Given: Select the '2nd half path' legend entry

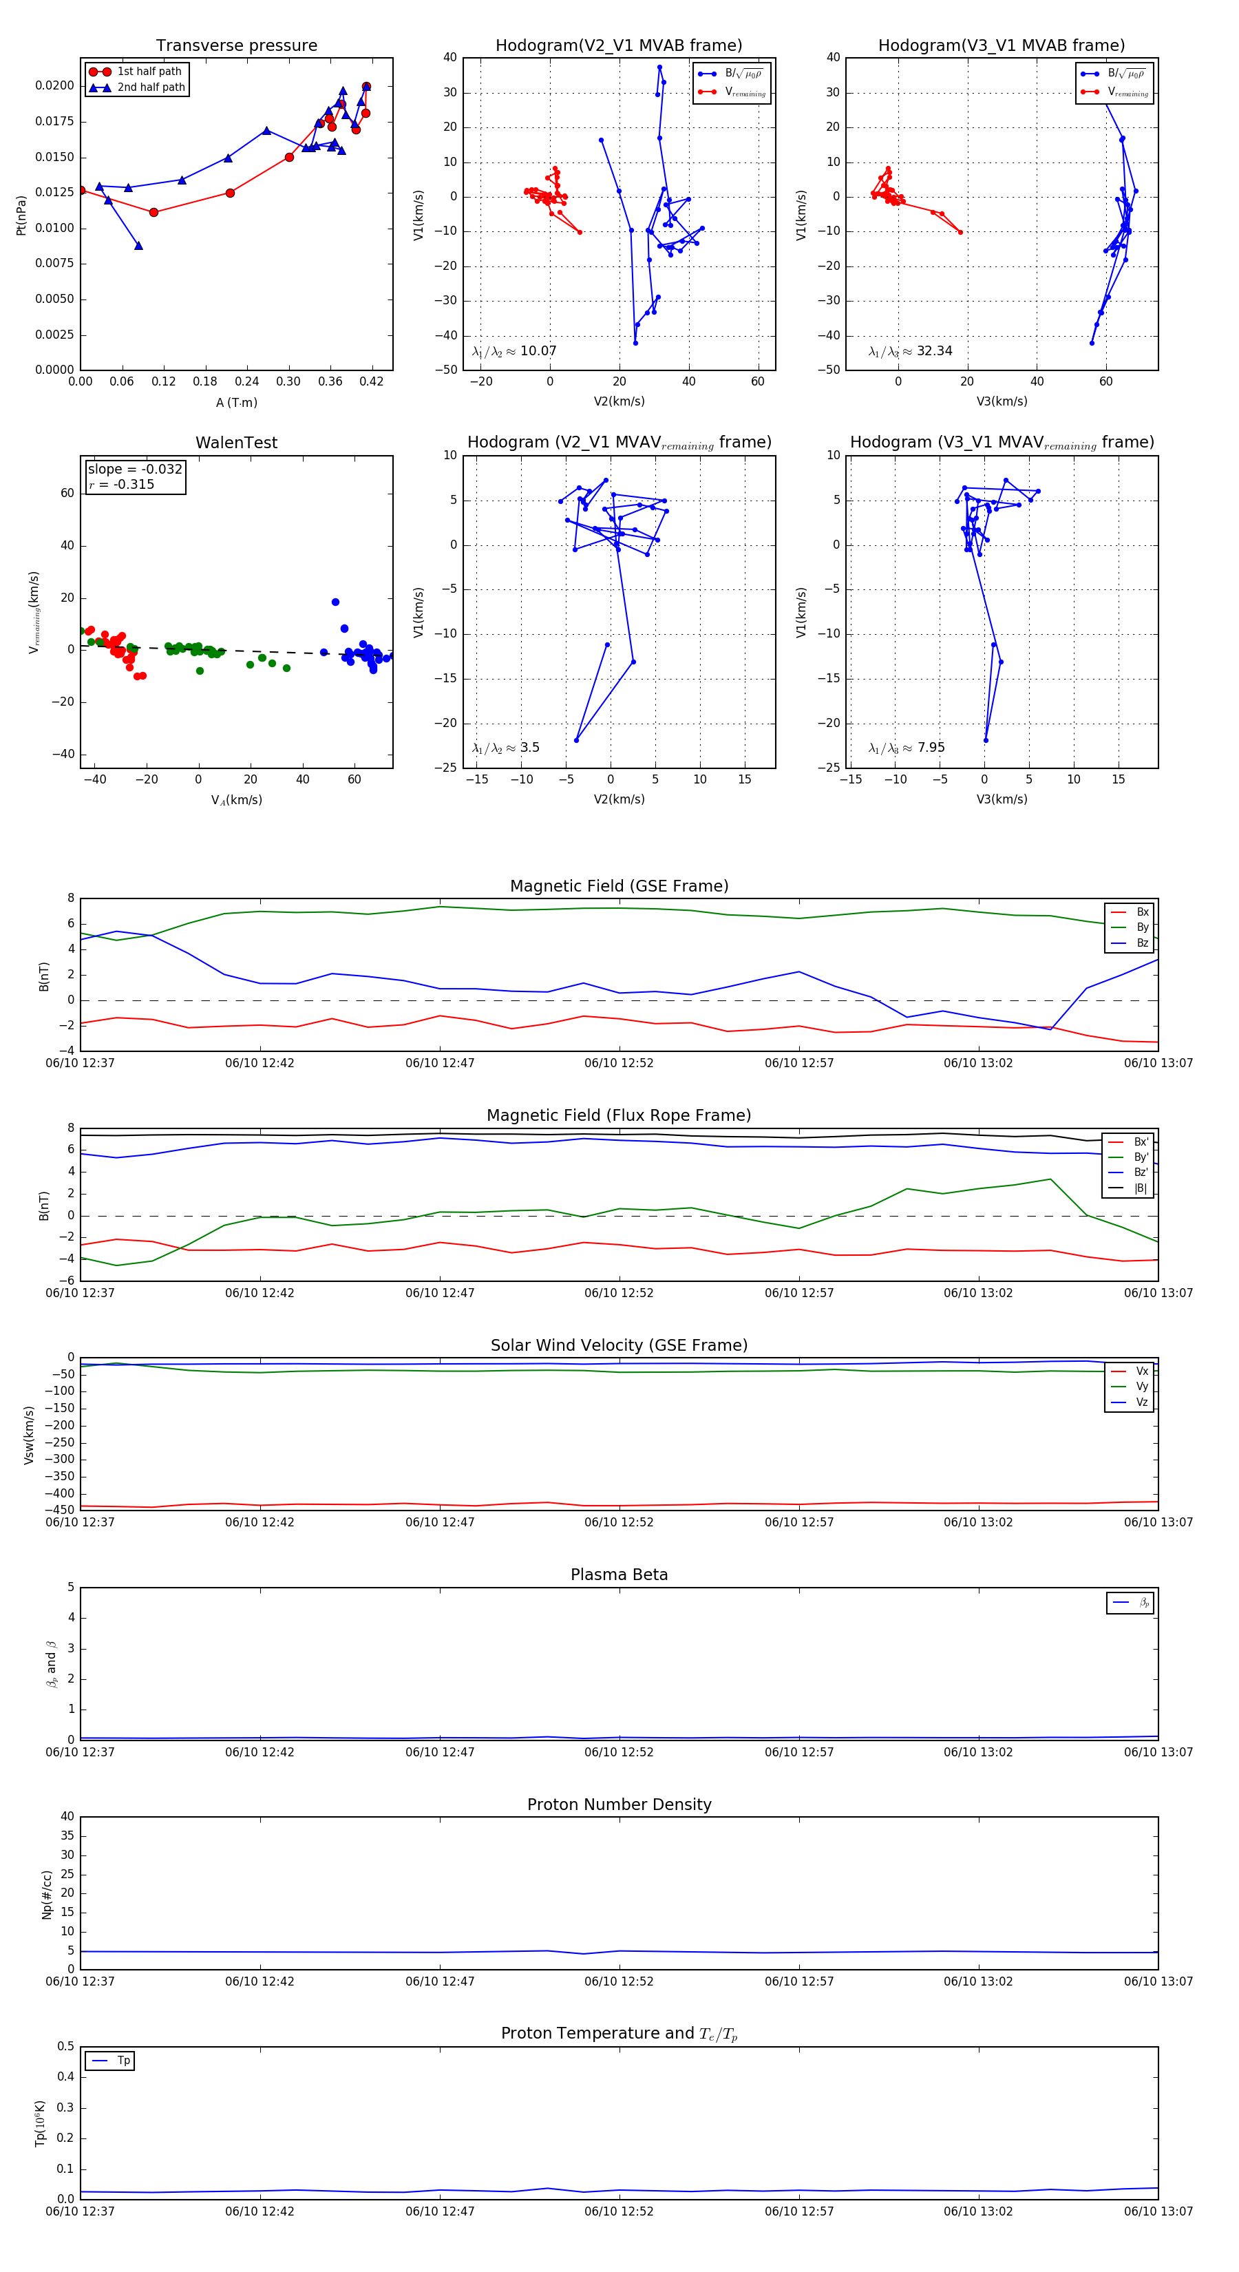Looking at the screenshot, I should (x=137, y=87).
